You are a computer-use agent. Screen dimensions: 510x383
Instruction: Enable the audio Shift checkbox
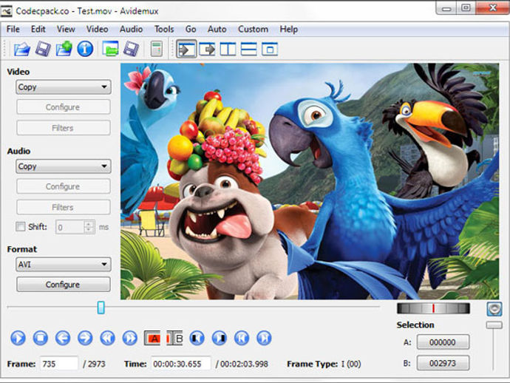click(x=21, y=226)
